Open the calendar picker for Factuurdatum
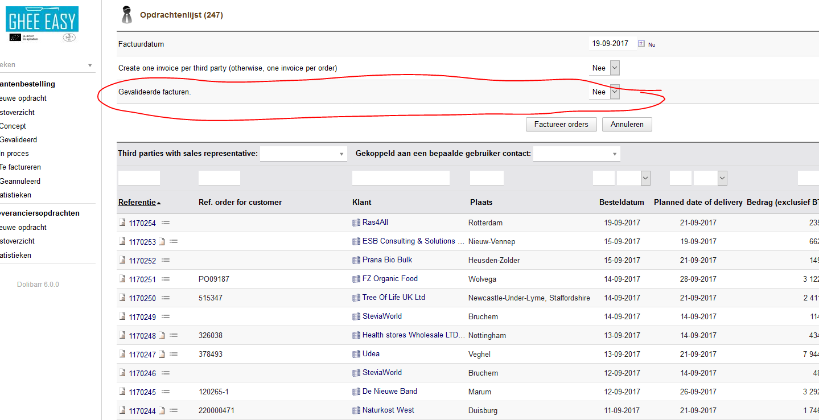The height and width of the screenshot is (420, 819). [x=642, y=43]
